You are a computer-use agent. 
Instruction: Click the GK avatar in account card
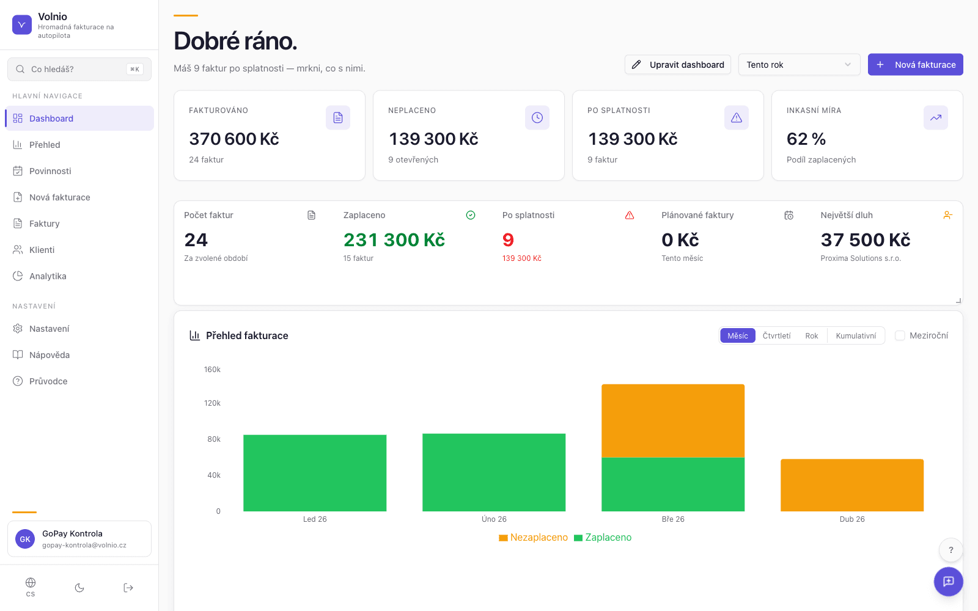click(25, 539)
